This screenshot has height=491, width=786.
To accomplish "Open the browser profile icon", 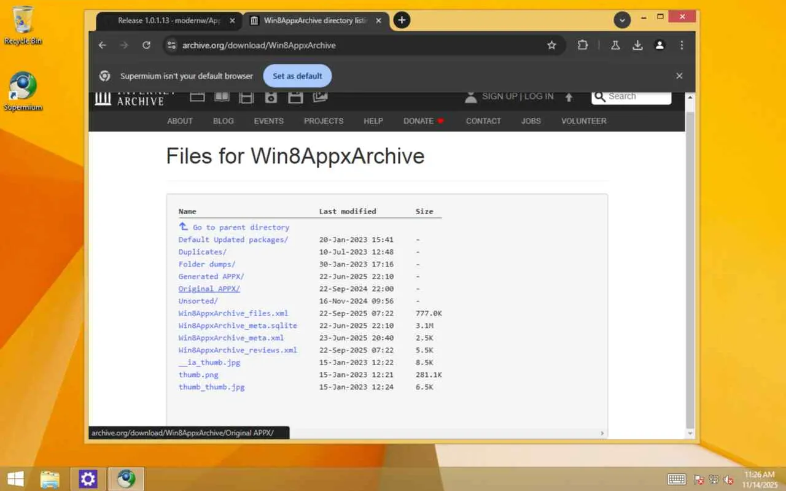I will click(x=660, y=45).
